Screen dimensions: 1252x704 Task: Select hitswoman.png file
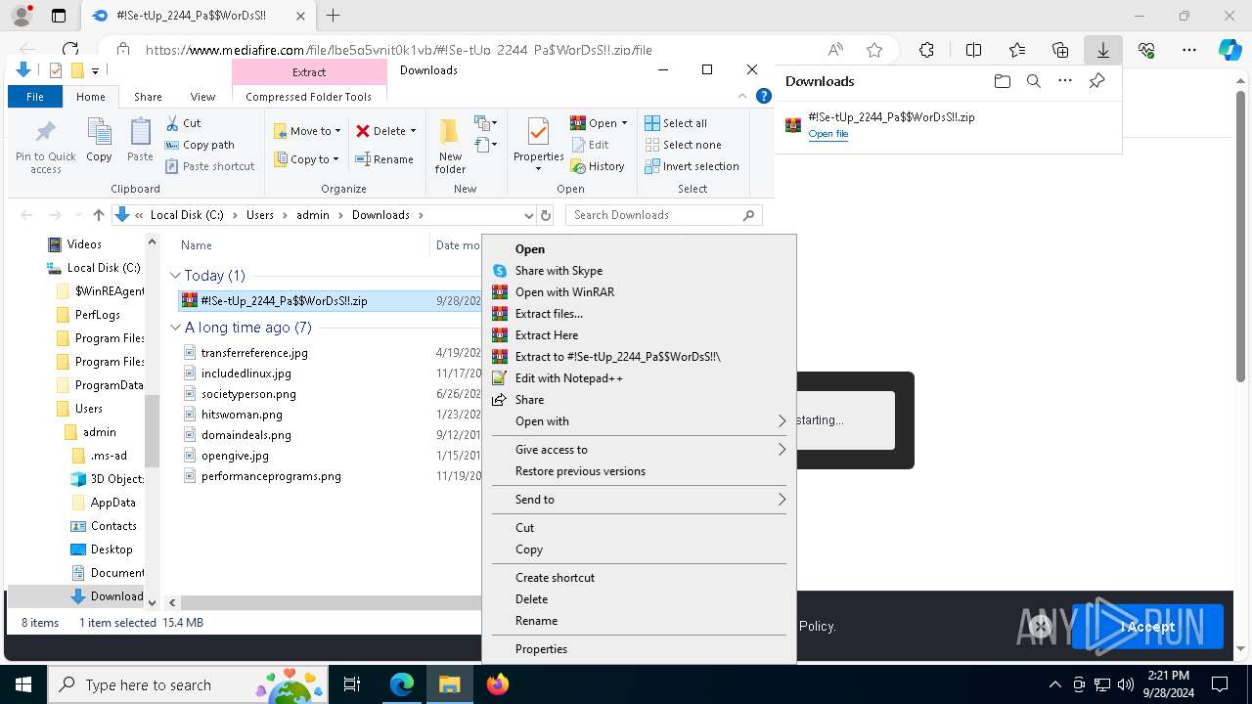pyautogui.click(x=242, y=415)
